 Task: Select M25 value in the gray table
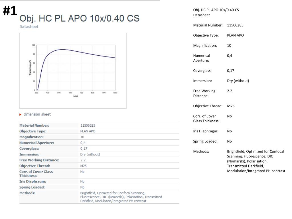point(84,166)
